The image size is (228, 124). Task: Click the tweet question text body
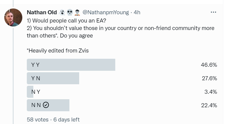pyautogui.click(x=121, y=28)
